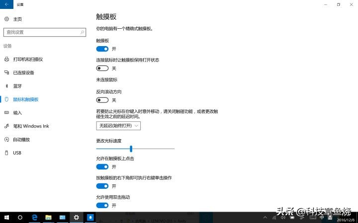Open the Windows Start menu
The image size is (358, 223).
pos(6,218)
